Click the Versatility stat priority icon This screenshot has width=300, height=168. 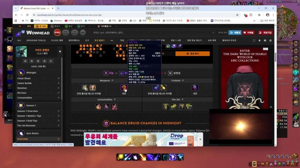click(170, 73)
